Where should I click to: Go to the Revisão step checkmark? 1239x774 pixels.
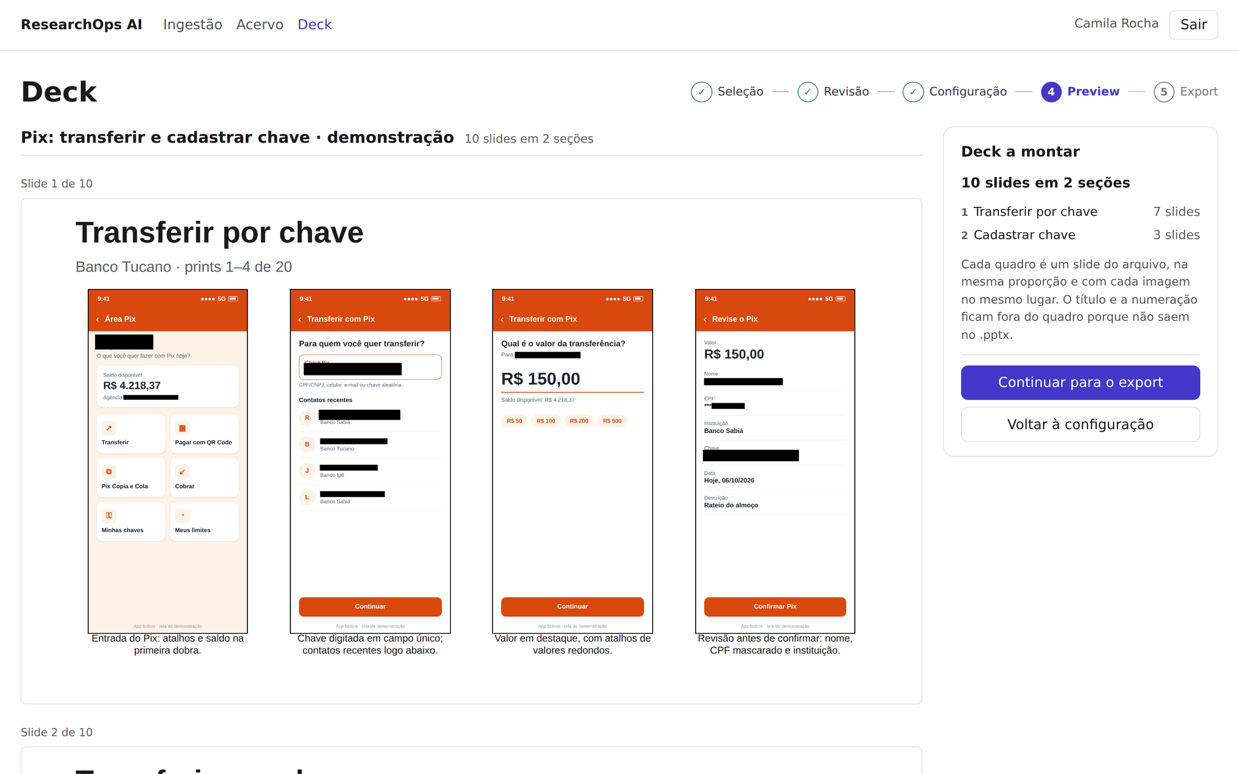tap(808, 92)
